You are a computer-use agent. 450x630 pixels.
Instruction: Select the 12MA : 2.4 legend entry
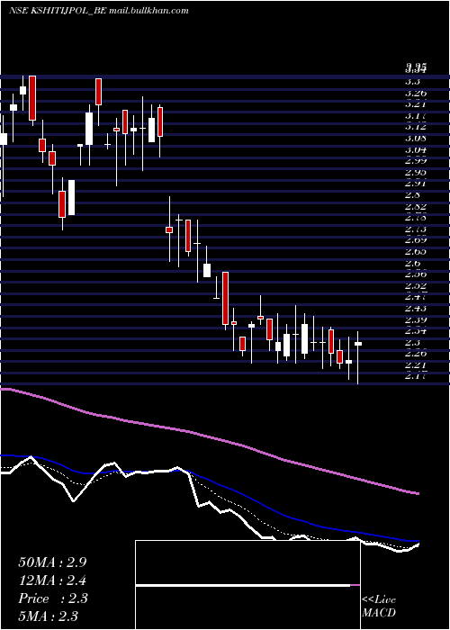point(52,580)
